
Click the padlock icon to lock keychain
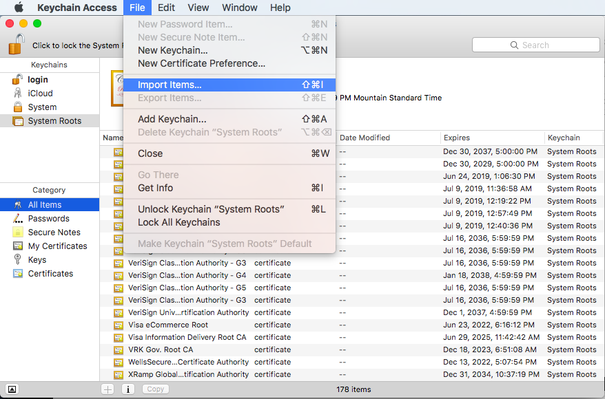16,44
